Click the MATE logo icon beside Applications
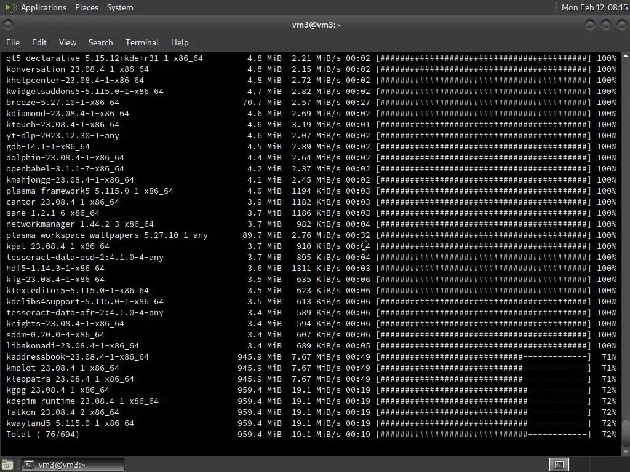Image resolution: width=630 pixels, height=472 pixels. pyautogui.click(x=10, y=7)
